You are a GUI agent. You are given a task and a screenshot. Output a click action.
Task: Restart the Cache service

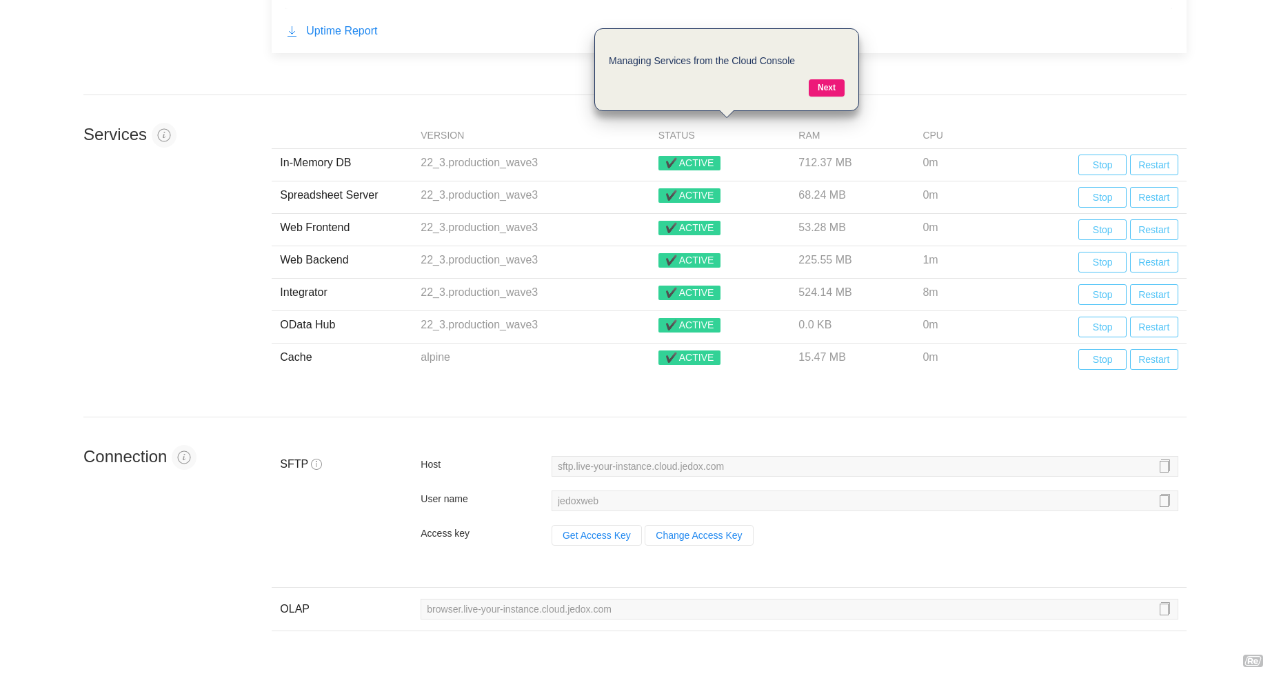1153,359
